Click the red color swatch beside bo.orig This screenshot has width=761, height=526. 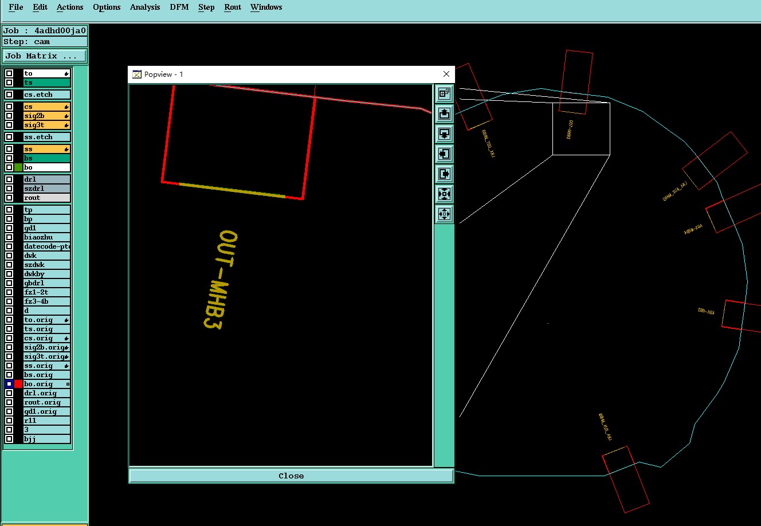(18, 384)
